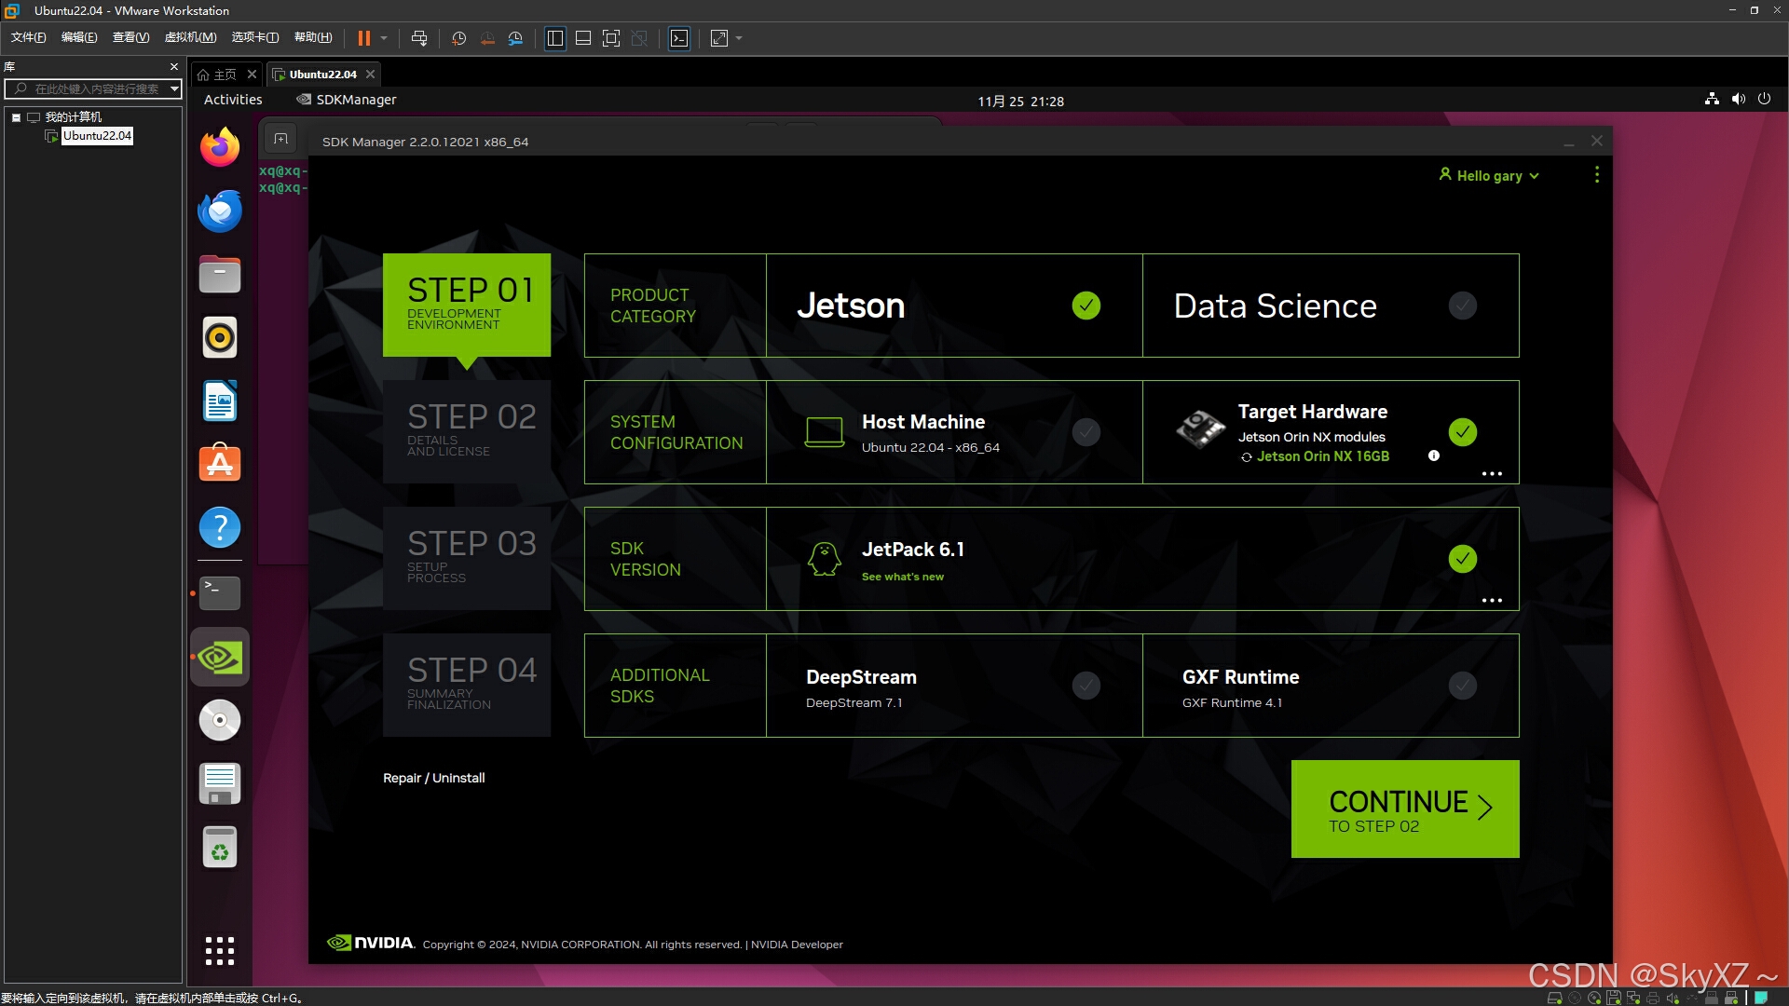
Task: Open the SDKManager app menu in top bar
Action: click(x=347, y=100)
